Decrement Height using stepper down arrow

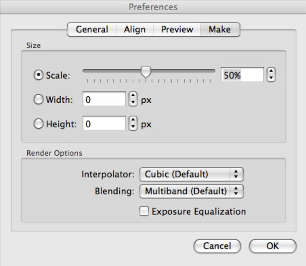point(133,127)
